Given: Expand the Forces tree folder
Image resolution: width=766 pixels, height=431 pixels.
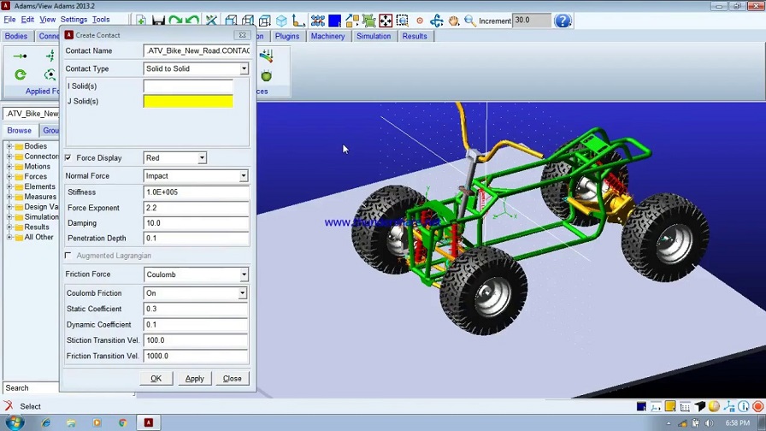Looking at the screenshot, I should tap(9, 176).
